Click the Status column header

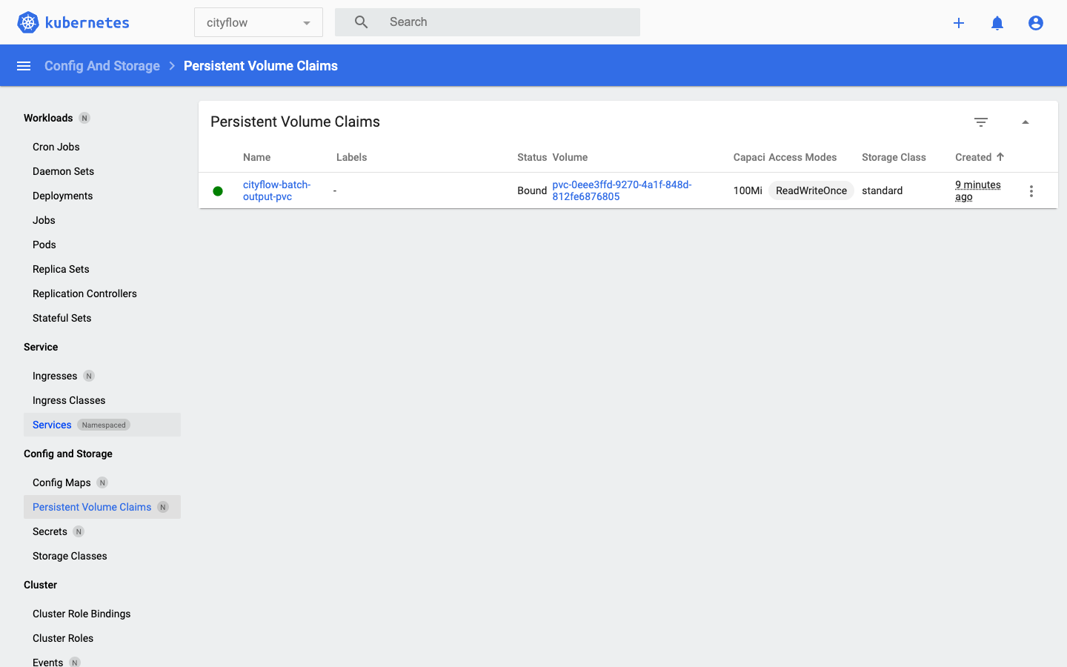532,157
